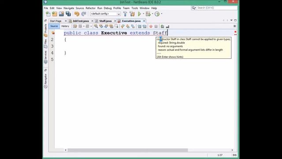
Task: Click the Last Edit editor icon
Action: click(75, 26)
